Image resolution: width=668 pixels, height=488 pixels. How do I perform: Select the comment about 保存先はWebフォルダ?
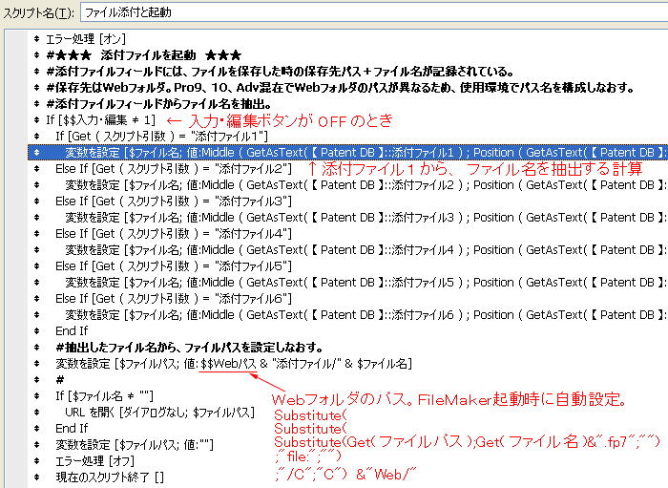pos(340,88)
